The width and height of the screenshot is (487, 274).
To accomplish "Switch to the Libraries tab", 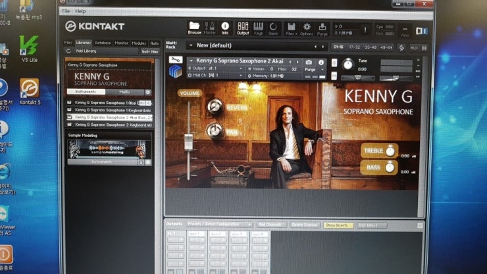I will (83, 43).
